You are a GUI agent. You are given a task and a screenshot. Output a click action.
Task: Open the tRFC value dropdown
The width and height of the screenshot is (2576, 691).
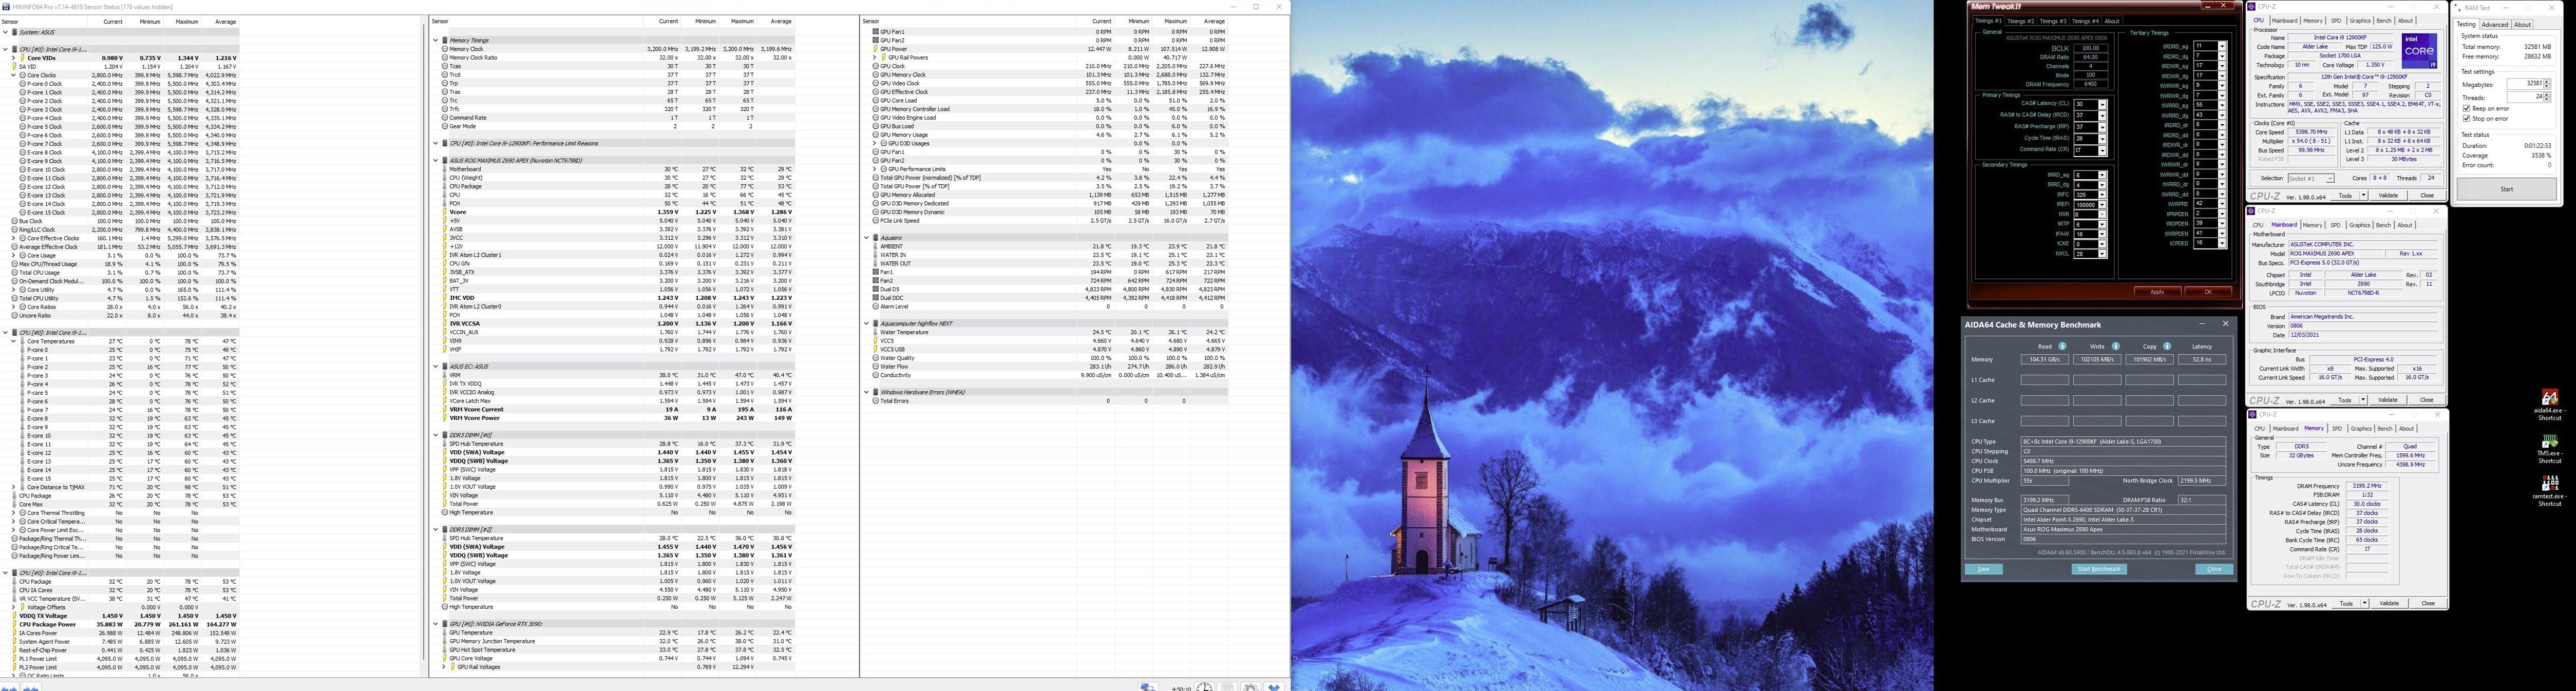(x=2102, y=195)
